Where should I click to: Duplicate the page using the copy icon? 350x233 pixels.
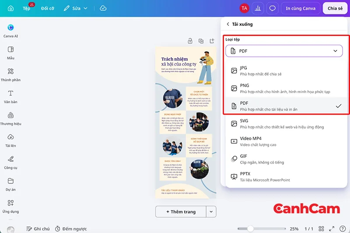[x=201, y=41]
